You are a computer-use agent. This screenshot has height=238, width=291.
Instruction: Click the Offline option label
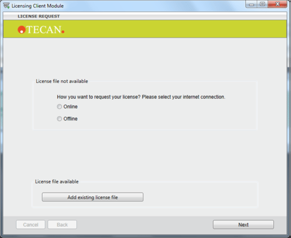click(70, 119)
